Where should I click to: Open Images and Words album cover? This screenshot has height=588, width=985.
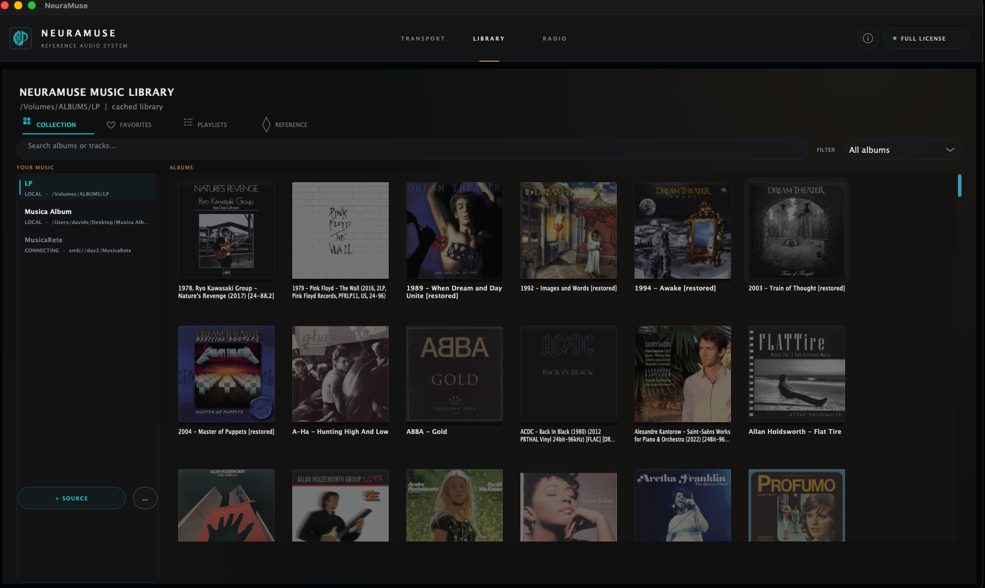569,230
